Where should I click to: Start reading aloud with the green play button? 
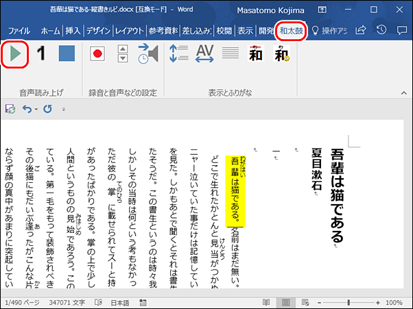(15, 53)
